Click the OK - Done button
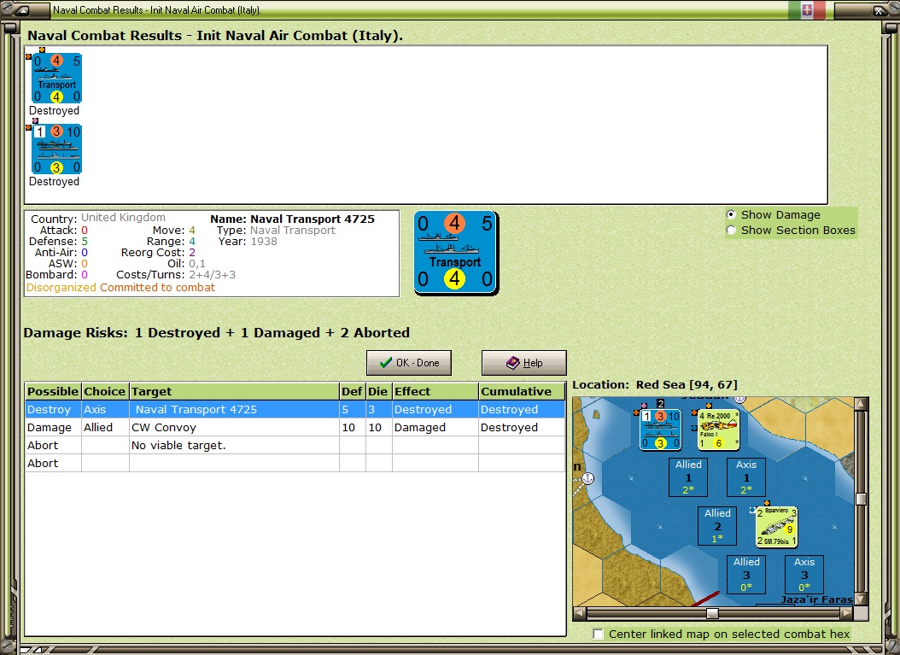Screen dimensions: 900x655 click(x=409, y=363)
